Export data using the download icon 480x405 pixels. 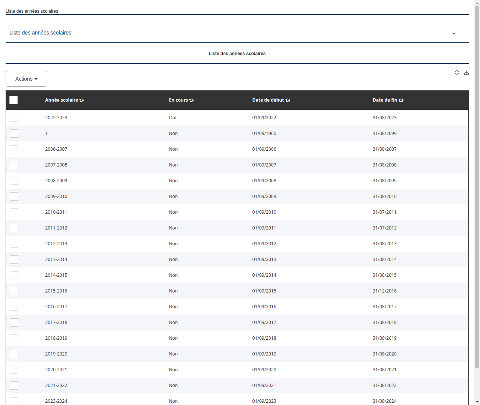466,72
